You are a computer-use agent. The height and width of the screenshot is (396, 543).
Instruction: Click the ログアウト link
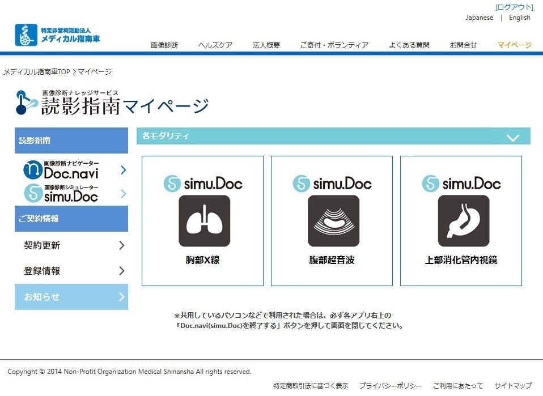(x=514, y=7)
